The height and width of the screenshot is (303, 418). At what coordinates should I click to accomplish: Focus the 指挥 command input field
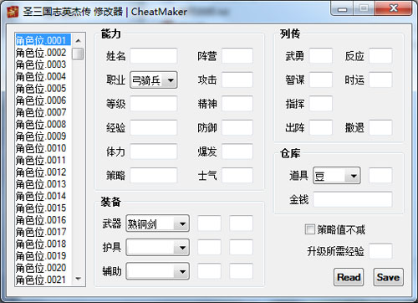coord(321,104)
